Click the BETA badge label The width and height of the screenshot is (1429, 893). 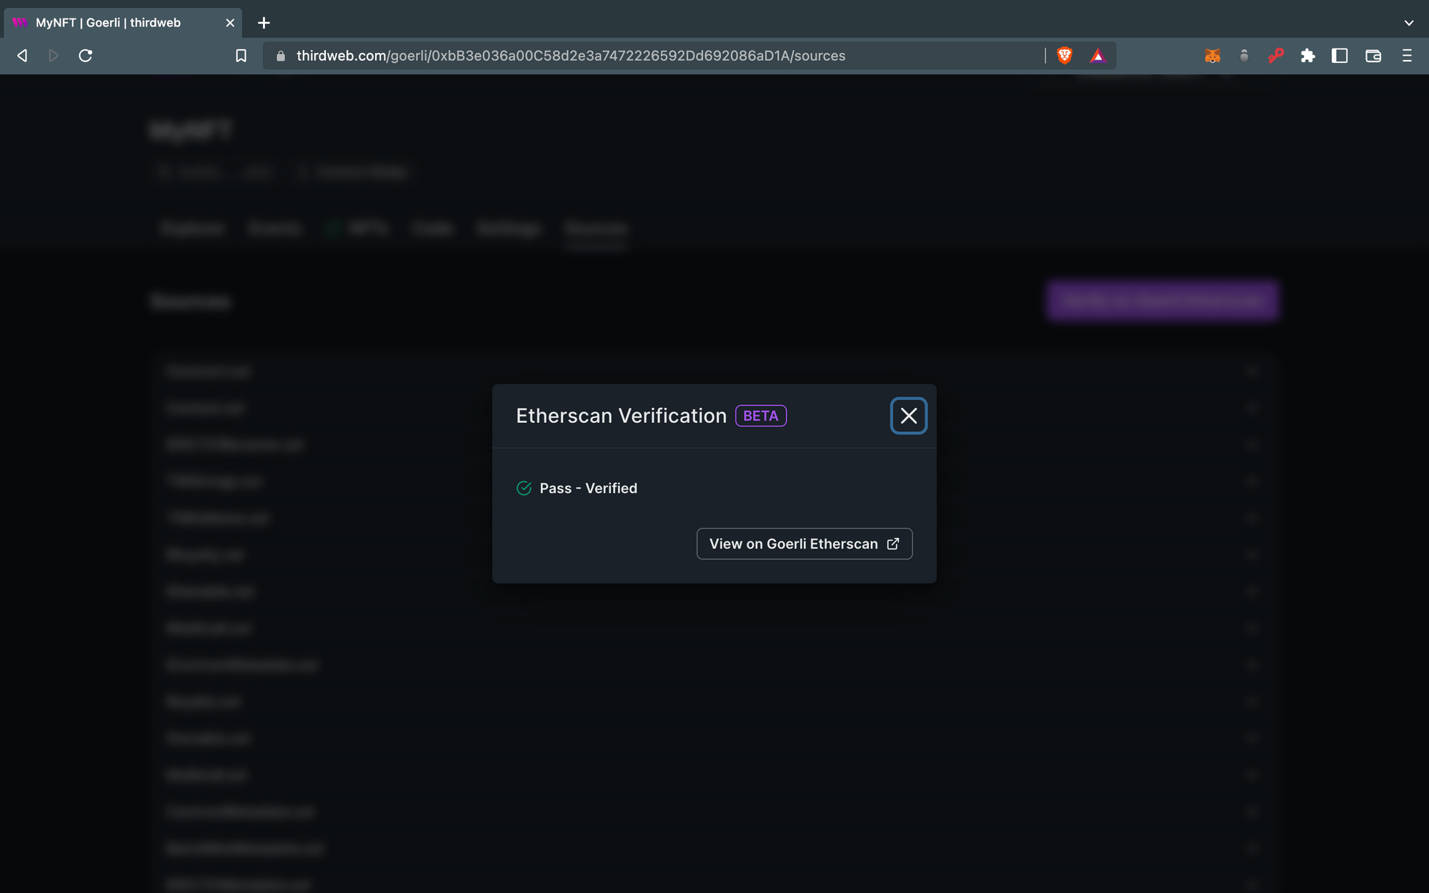(760, 415)
